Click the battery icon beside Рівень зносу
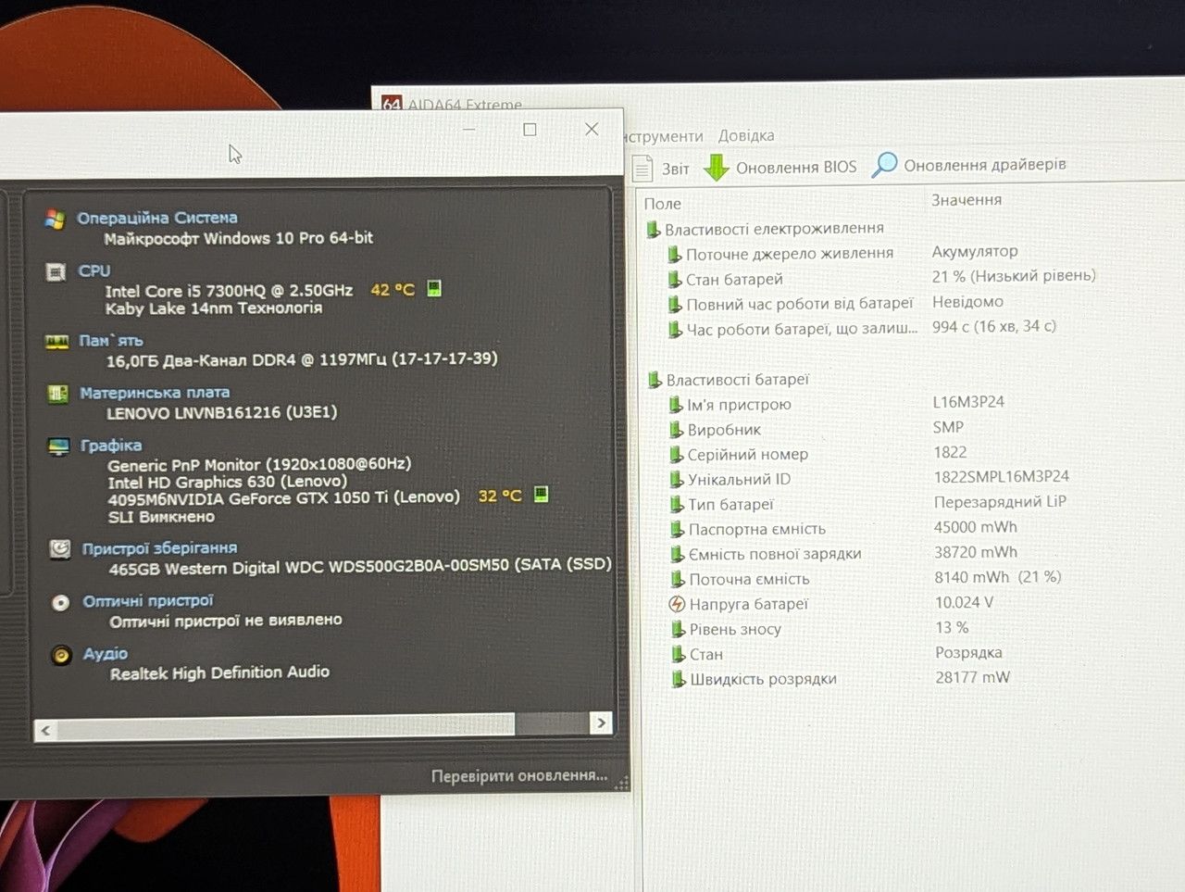The height and width of the screenshot is (892, 1185). [679, 629]
